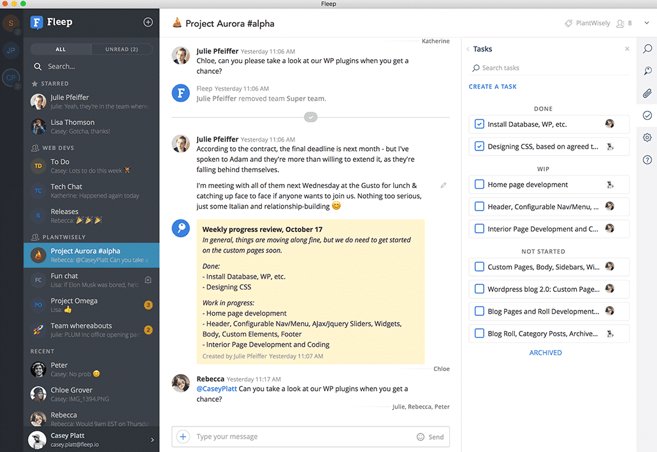657x452 pixels.
Task: Open the @CaseyPlatt mention link
Action: 217,388
